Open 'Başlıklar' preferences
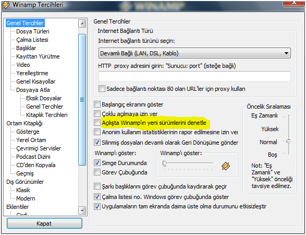 tap(26, 48)
